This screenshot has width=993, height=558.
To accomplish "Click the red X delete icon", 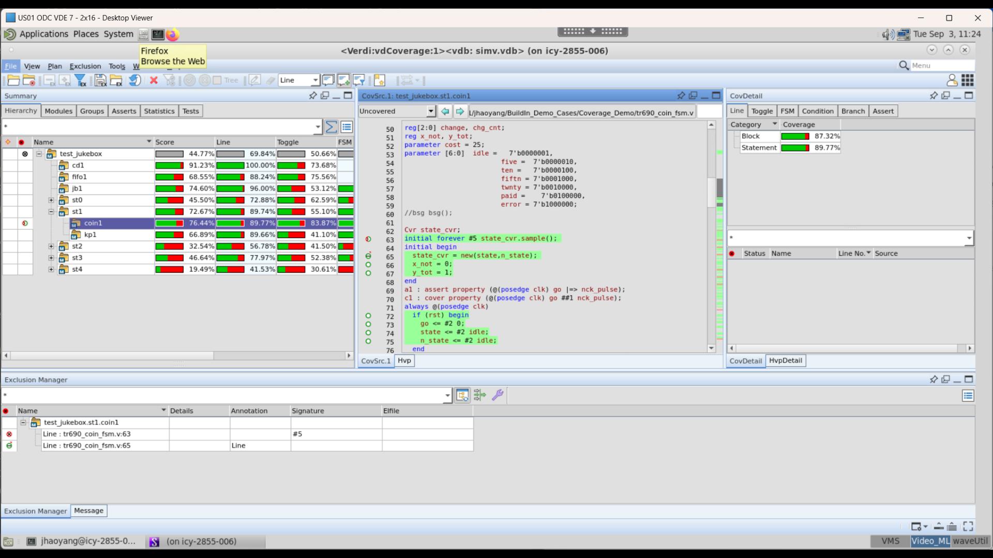I will coord(154,81).
